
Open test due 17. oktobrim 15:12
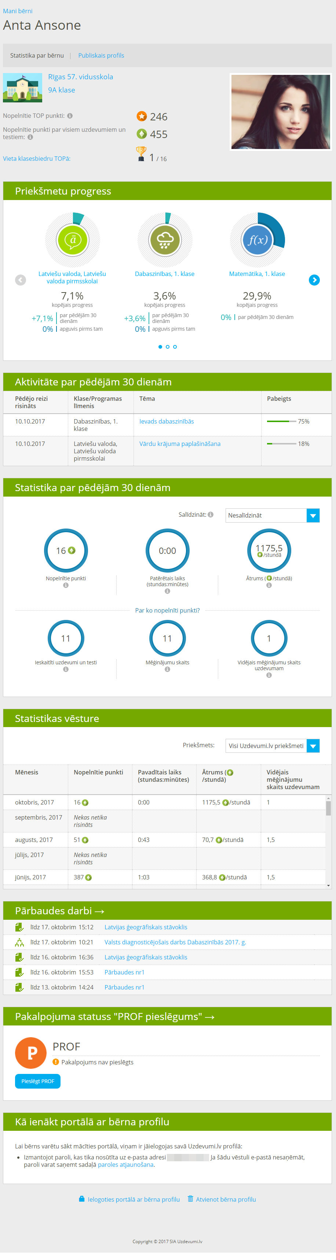(x=146, y=927)
